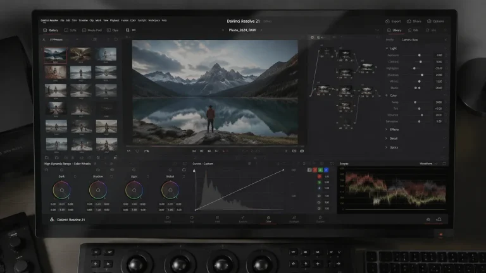Reset the Global color wheel
Image resolution: width=486 pixels, height=273 pixels.
click(184, 176)
